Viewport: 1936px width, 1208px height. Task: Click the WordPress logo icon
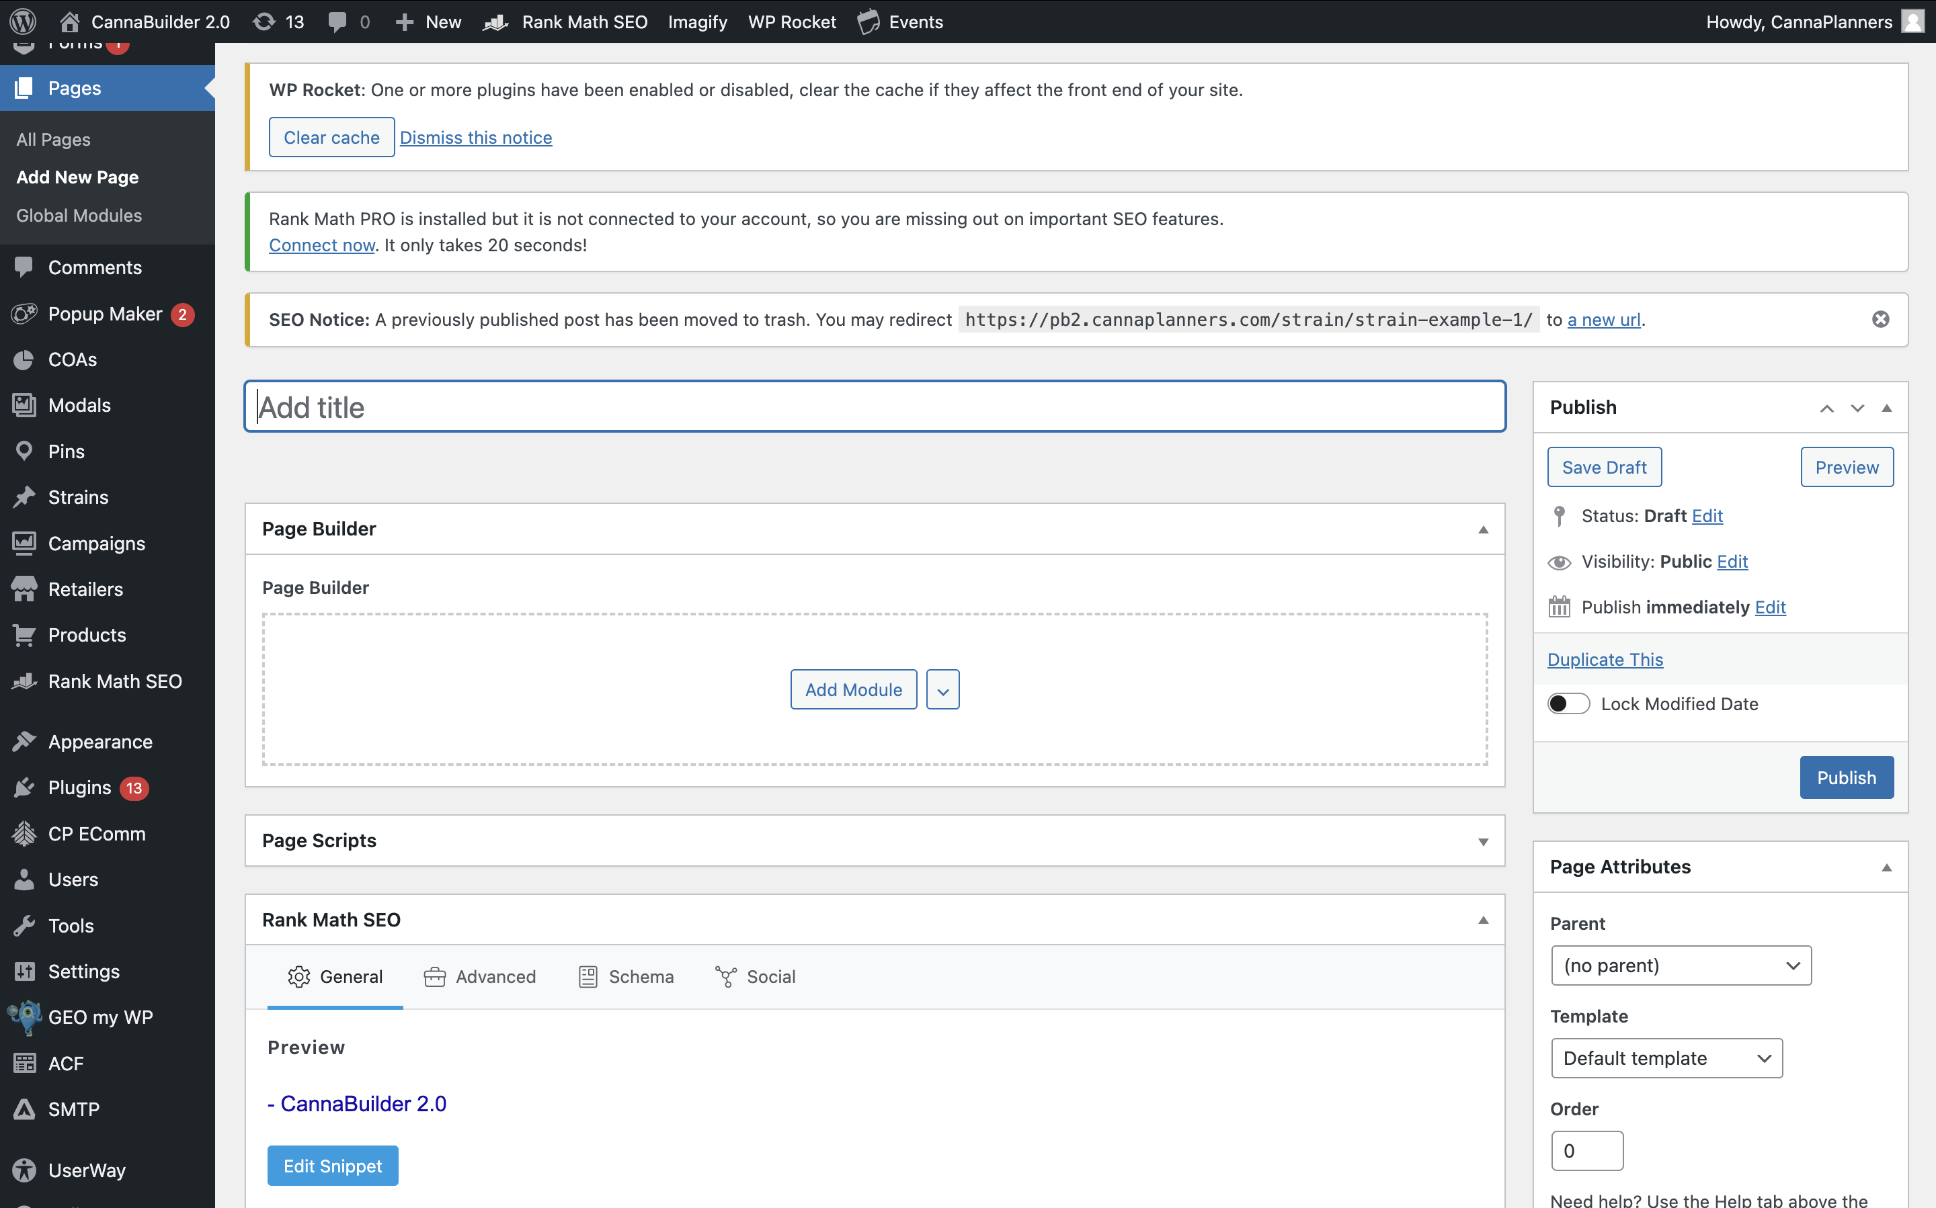[x=22, y=21]
